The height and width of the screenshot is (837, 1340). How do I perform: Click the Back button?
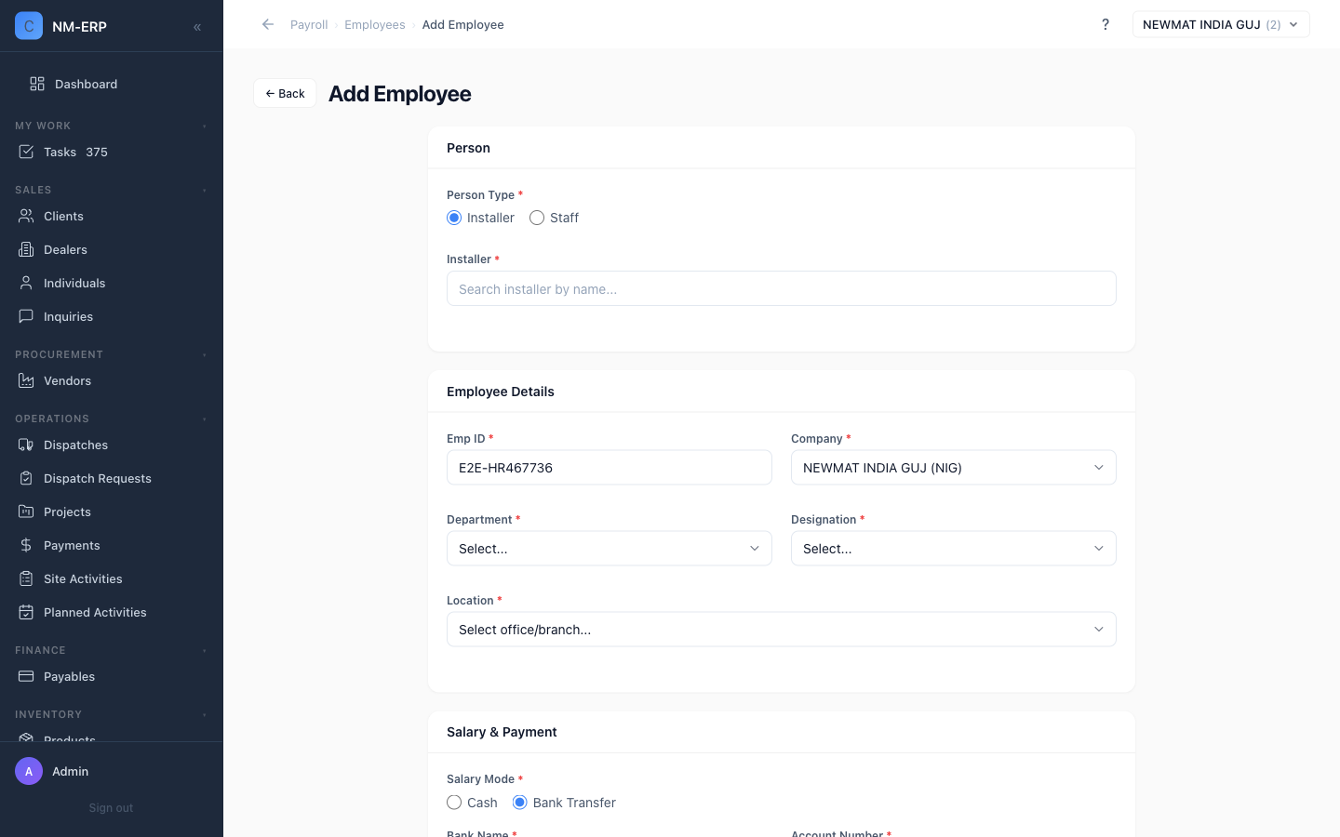tap(285, 93)
